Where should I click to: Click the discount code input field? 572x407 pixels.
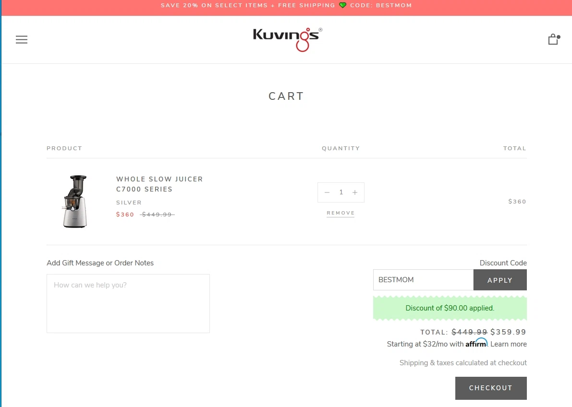click(423, 280)
